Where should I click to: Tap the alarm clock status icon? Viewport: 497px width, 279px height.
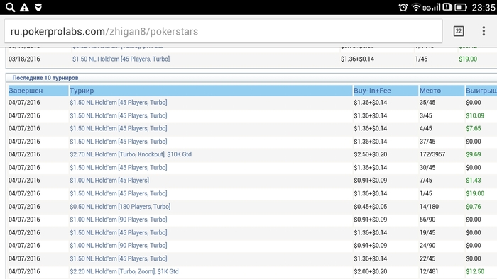[x=403, y=7]
